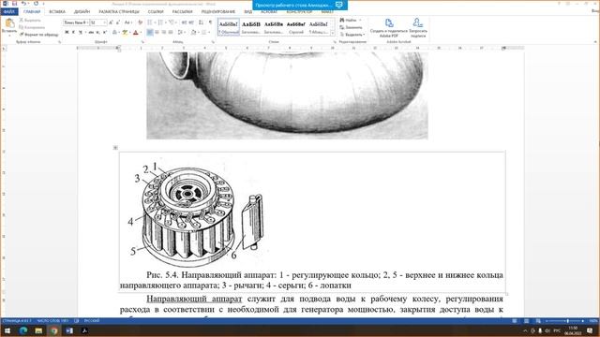600x337 pixels.
Task: Toggle italic formatting
Action: point(73,33)
